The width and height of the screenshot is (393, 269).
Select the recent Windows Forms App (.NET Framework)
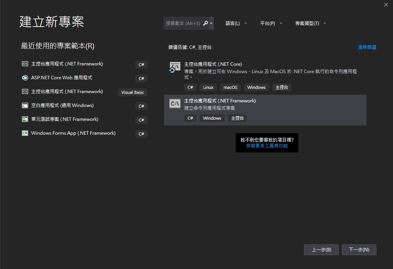click(74, 133)
